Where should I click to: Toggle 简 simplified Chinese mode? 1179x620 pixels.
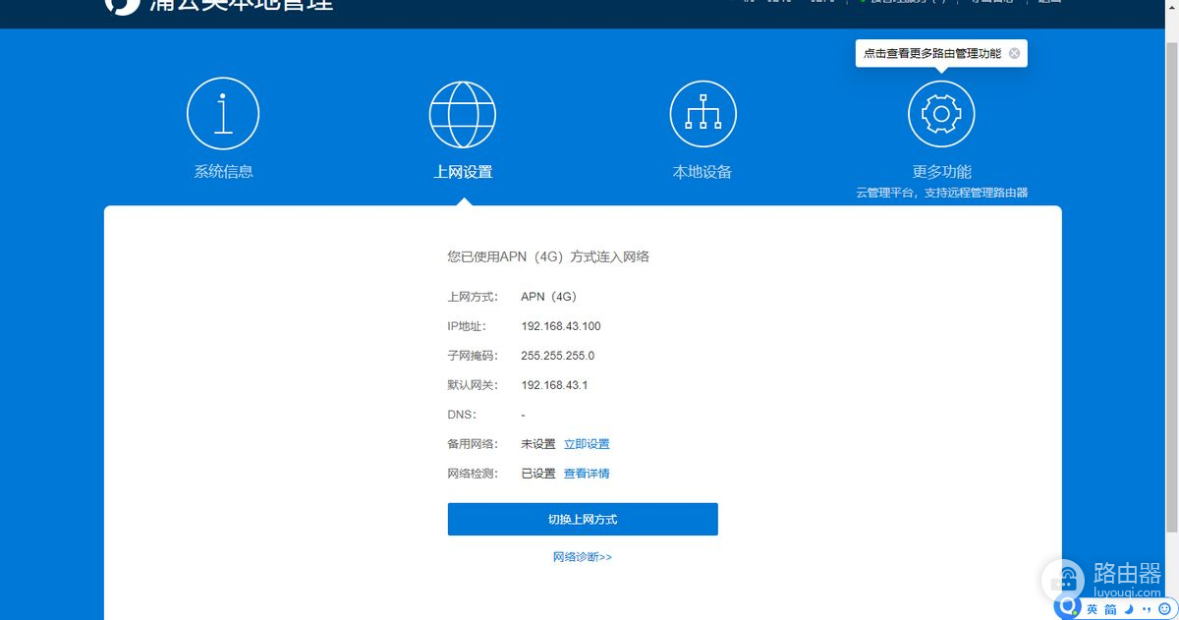pyautogui.click(x=1109, y=608)
